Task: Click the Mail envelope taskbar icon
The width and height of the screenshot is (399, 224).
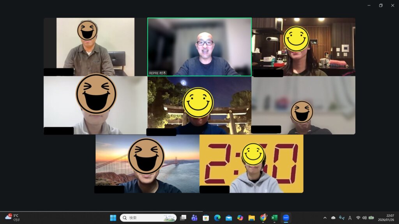Action: pyautogui.click(x=229, y=218)
